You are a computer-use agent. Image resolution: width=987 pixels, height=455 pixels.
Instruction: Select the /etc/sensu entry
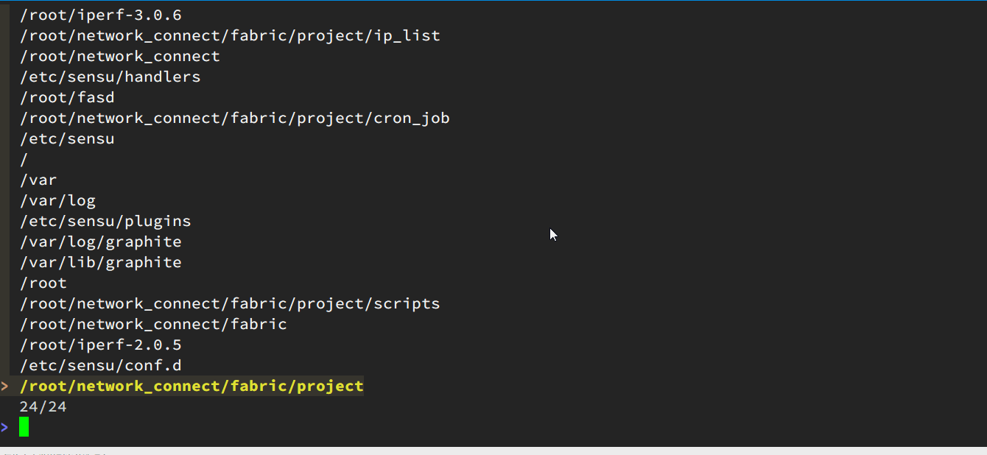[67, 138]
